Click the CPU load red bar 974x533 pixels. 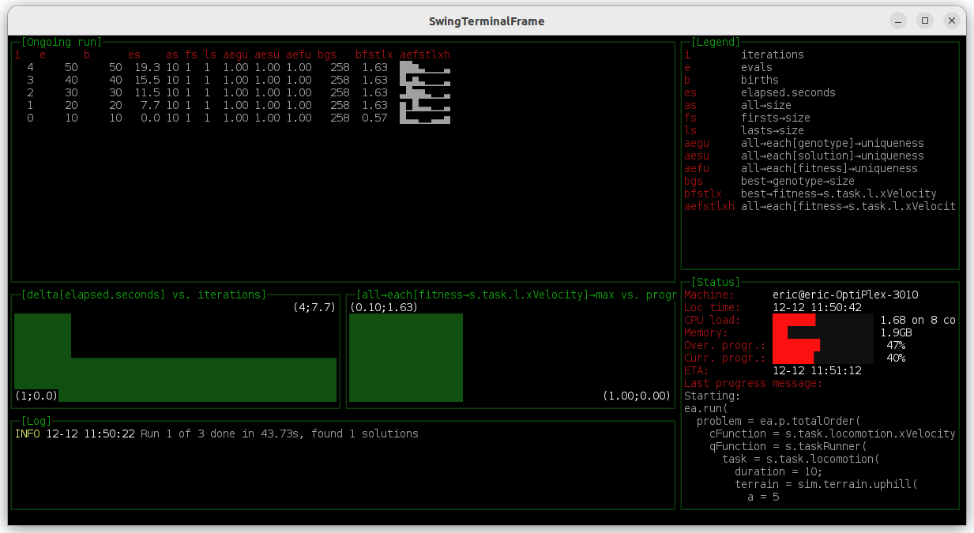click(x=794, y=320)
